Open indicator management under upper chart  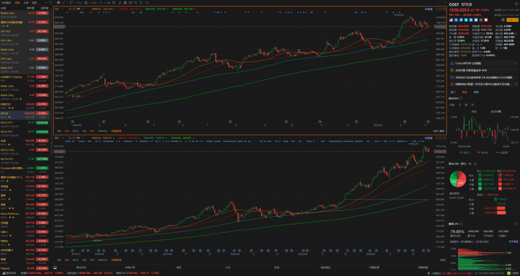tap(117, 130)
